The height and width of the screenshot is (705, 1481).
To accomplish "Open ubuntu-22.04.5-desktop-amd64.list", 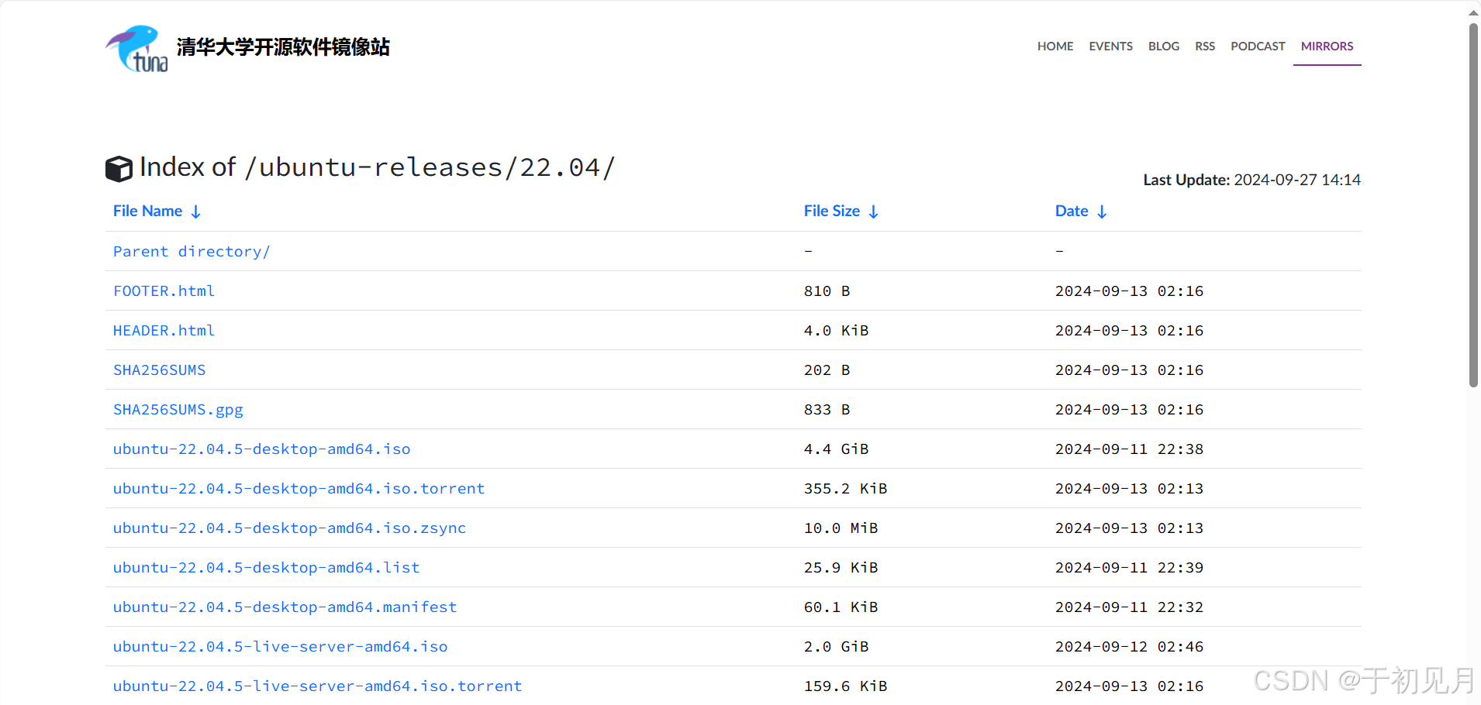I will click(266, 567).
